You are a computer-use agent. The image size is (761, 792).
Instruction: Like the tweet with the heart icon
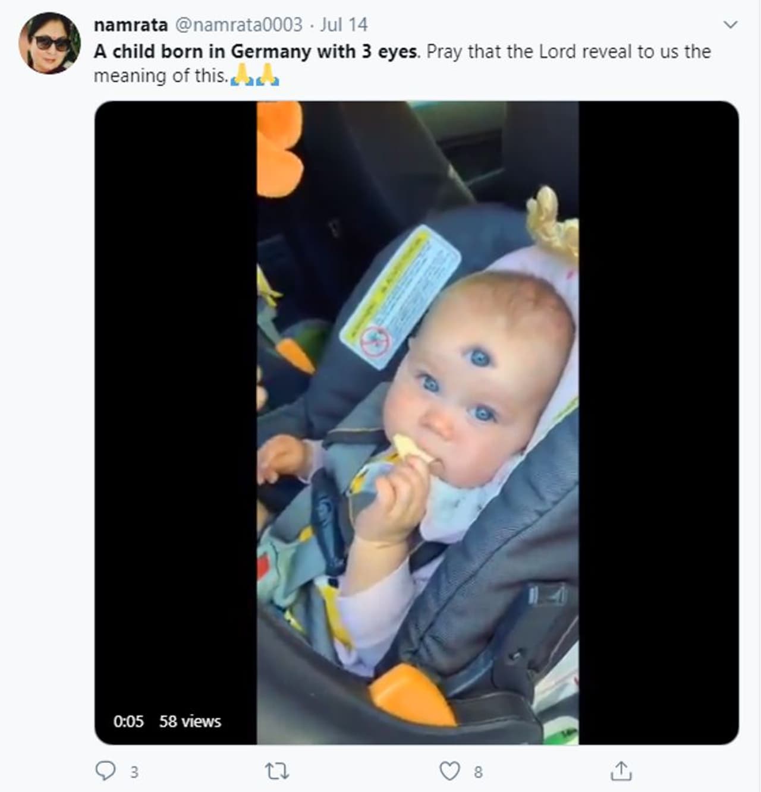449,771
